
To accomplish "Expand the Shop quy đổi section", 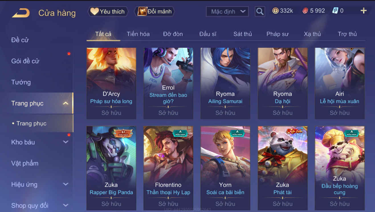I will click(x=66, y=205).
